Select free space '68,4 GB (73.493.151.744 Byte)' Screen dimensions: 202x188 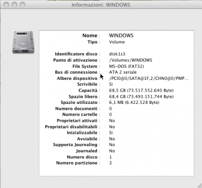tap(141, 96)
